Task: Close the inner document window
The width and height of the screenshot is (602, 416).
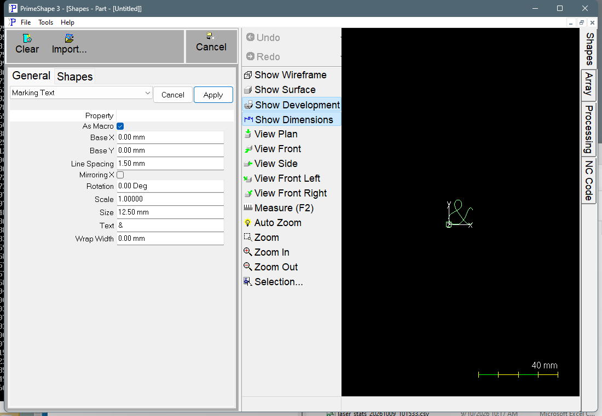Action: 592,22
